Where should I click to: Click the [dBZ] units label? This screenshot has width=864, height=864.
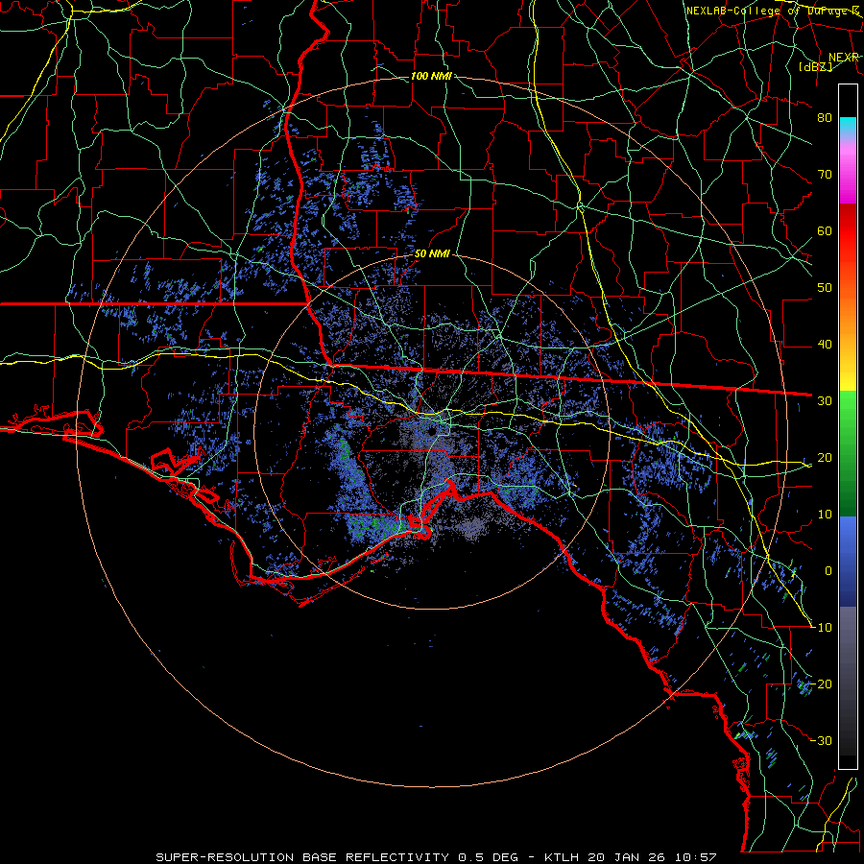(x=815, y=66)
